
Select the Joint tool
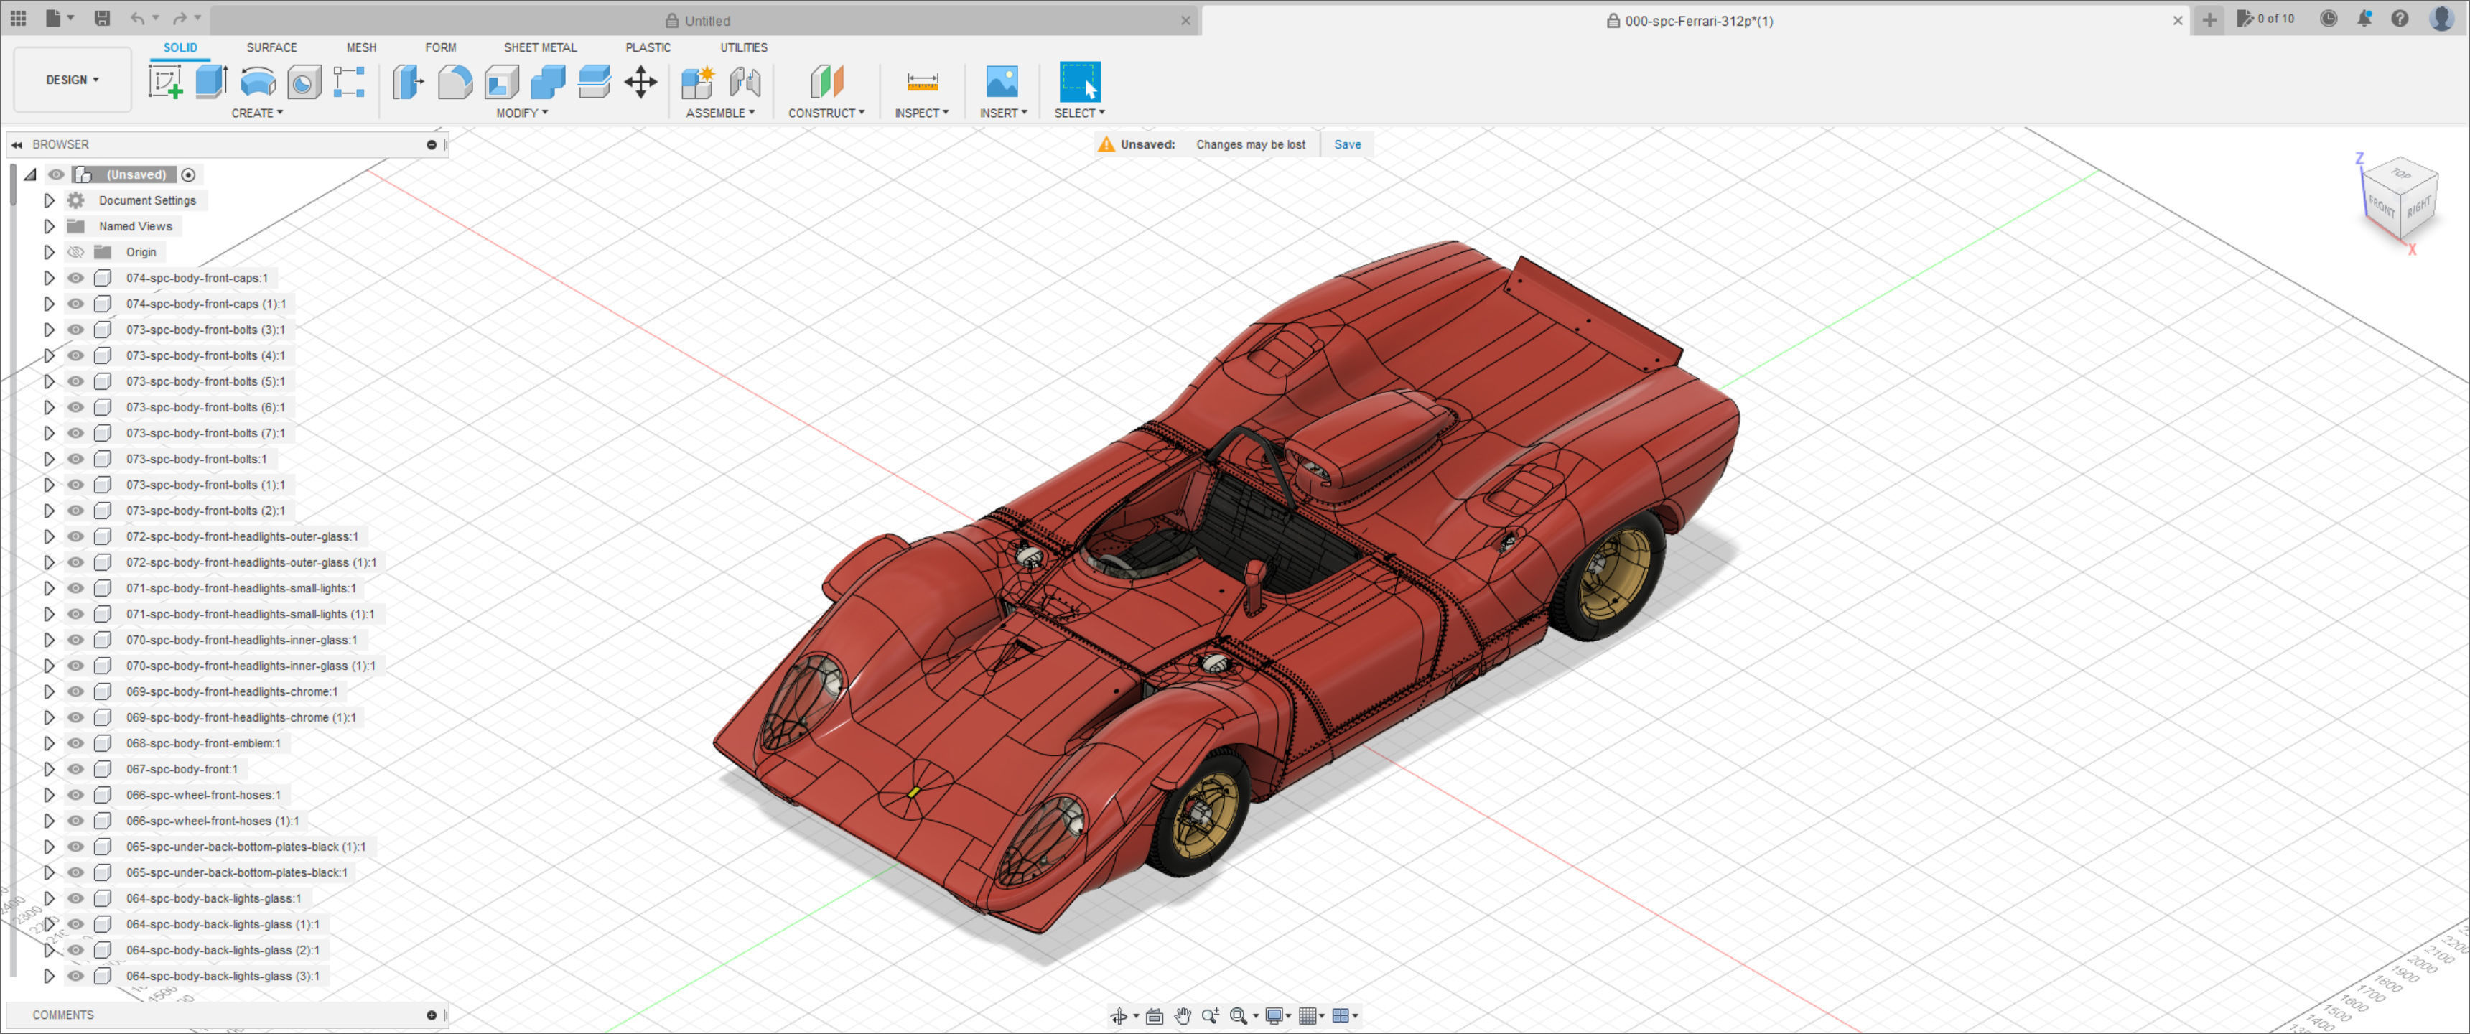745,82
